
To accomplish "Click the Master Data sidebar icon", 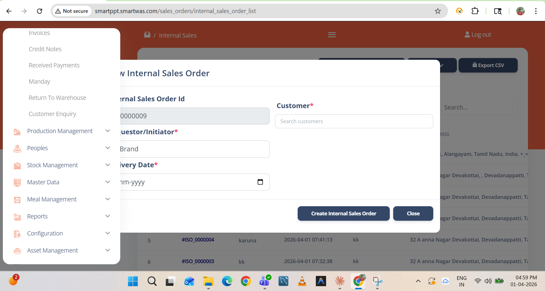I will (x=17, y=183).
